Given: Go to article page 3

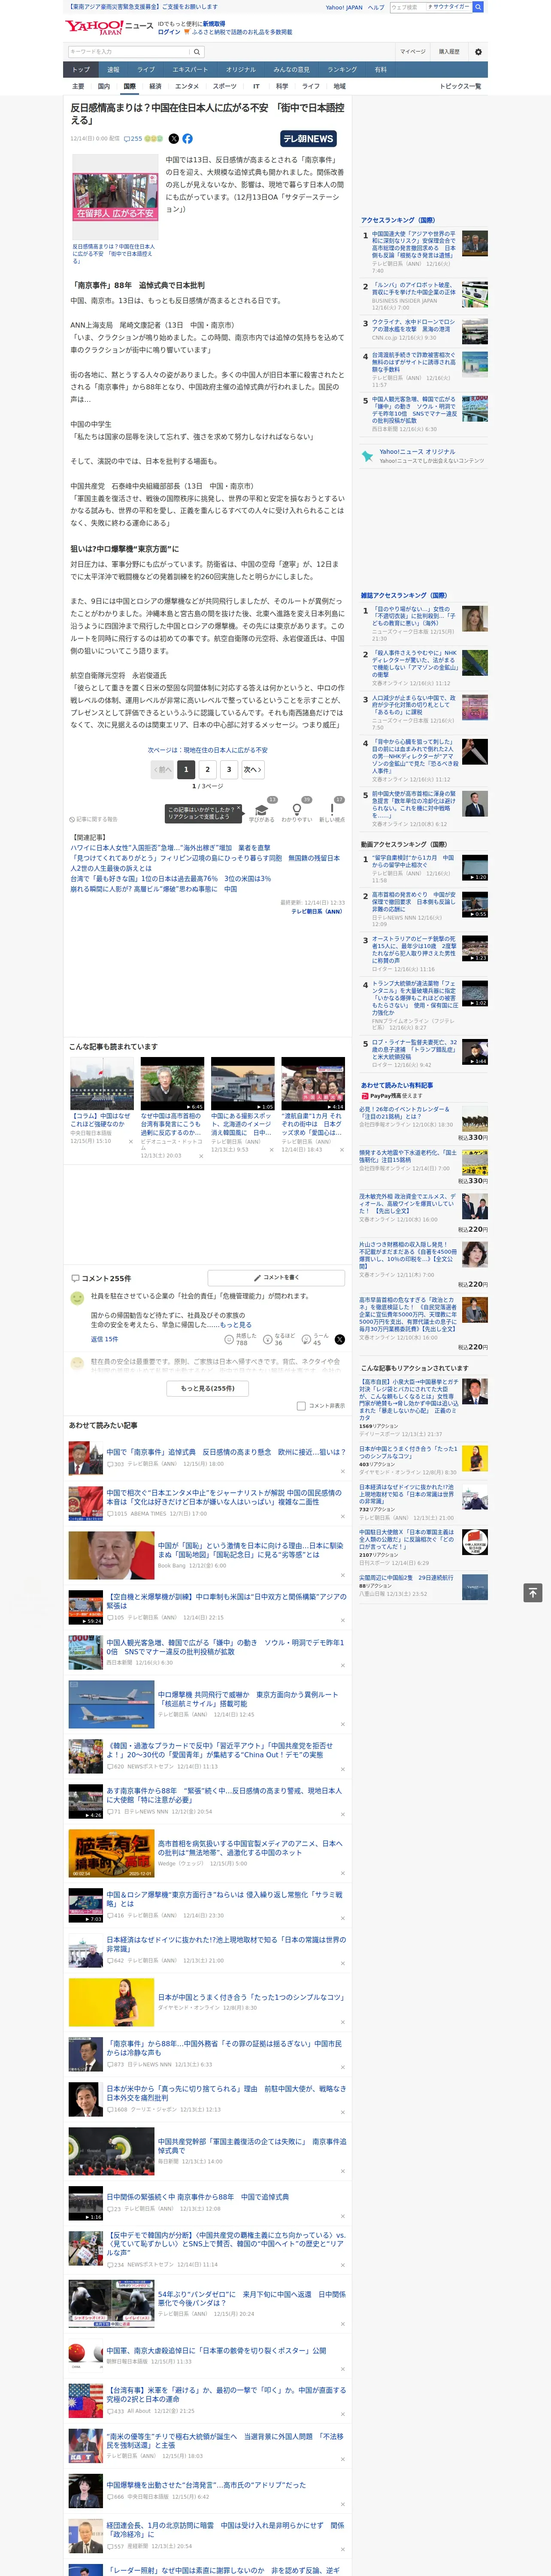Looking at the screenshot, I should pyautogui.click(x=229, y=769).
